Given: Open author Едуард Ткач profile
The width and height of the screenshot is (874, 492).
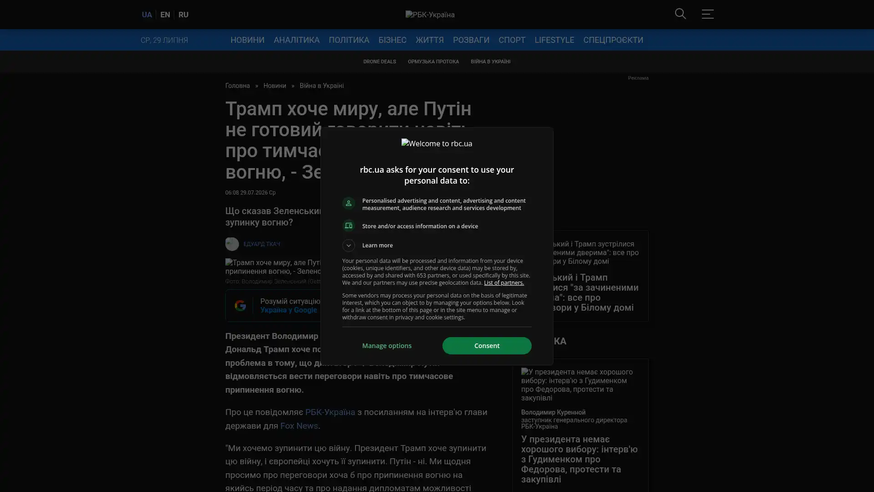Looking at the screenshot, I should (x=261, y=244).
